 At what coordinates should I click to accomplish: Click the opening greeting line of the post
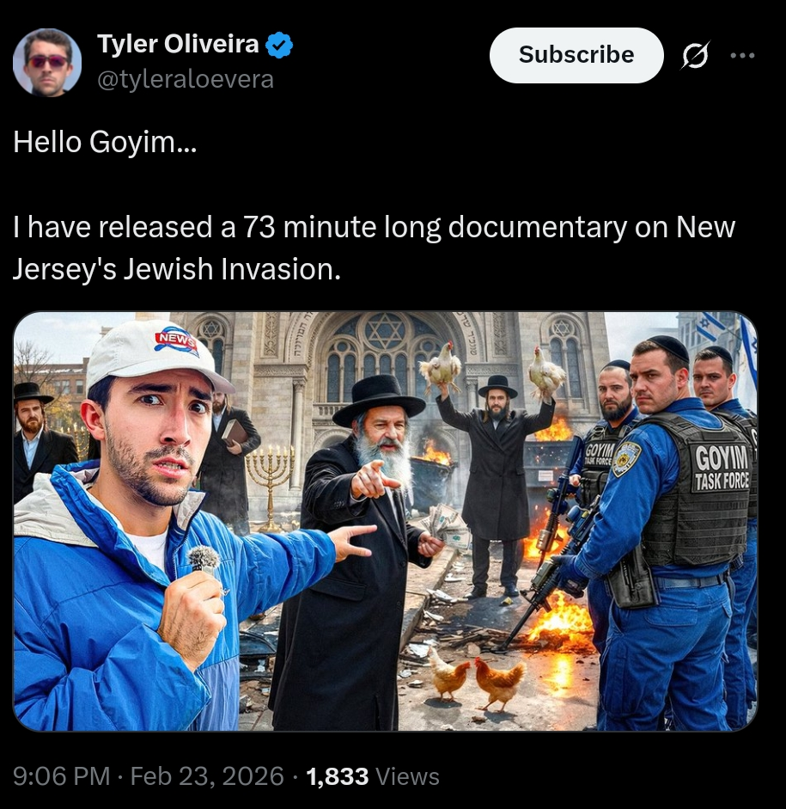coord(105,141)
